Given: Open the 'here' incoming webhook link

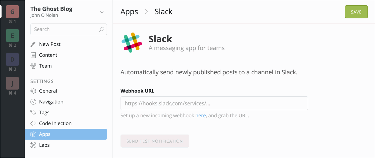Looking at the screenshot, I should (201, 116).
